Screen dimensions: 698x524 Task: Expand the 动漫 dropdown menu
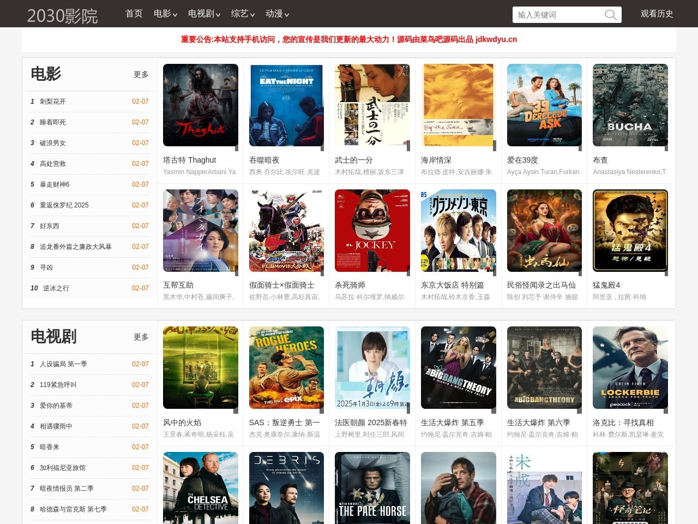coord(277,14)
